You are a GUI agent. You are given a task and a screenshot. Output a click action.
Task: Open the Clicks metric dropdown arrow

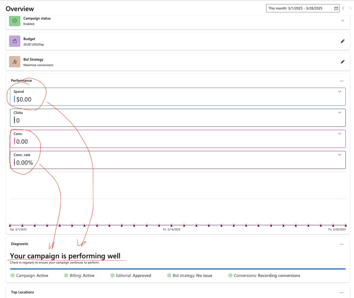click(340, 113)
